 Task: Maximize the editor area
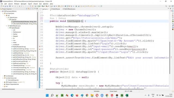[x=170, y=9]
